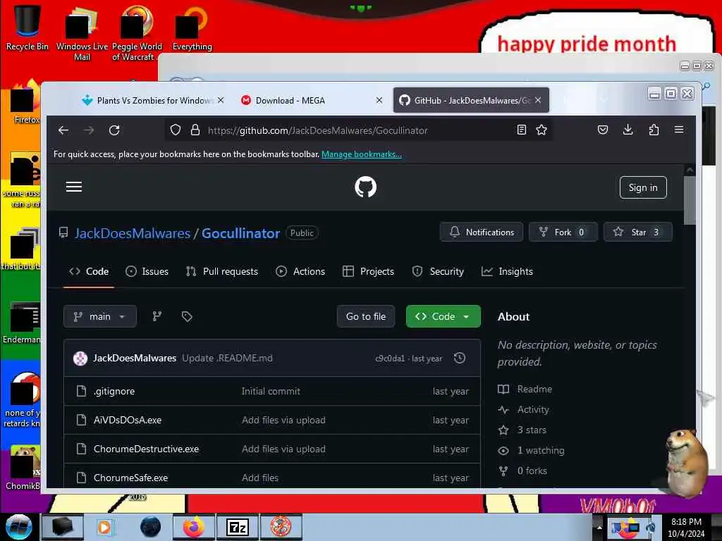Open the JackDoesMalwares owner link
Viewport: 722px width, 541px height.
(x=133, y=233)
